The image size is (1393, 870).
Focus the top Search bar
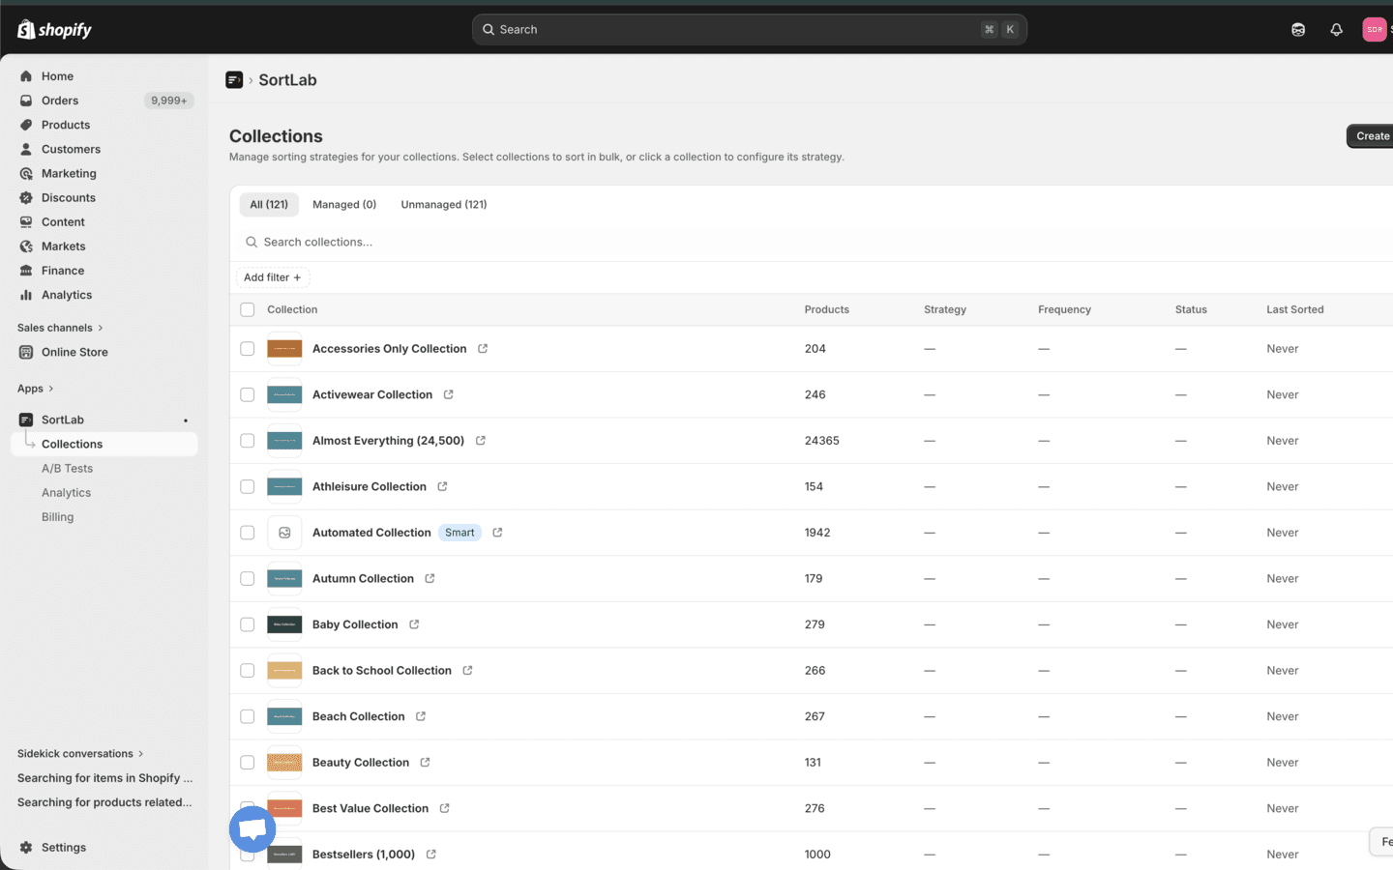pos(750,30)
